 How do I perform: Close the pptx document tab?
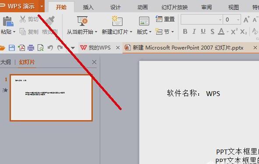255,48
